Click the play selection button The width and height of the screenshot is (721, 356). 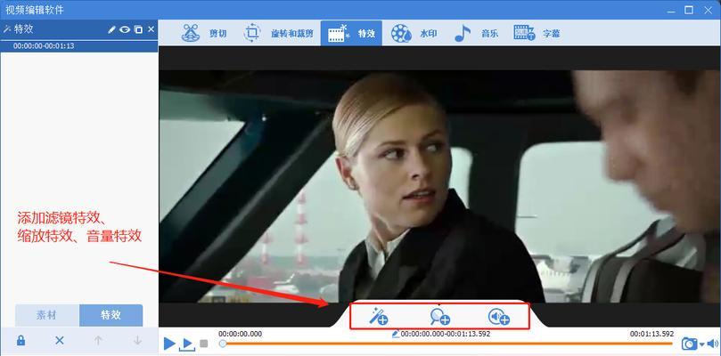point(187,344)
